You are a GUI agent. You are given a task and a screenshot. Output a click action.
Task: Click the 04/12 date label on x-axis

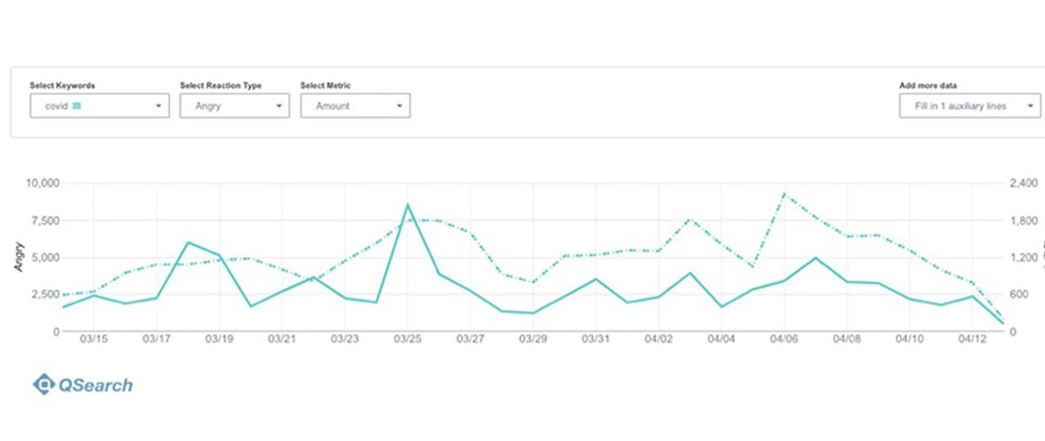point(972,339)
